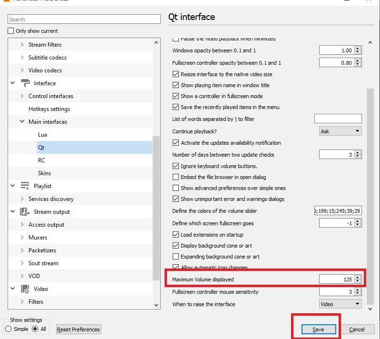Expand the Sout stream node
This screenshot has width=380, height=339.
coord(22,263)
